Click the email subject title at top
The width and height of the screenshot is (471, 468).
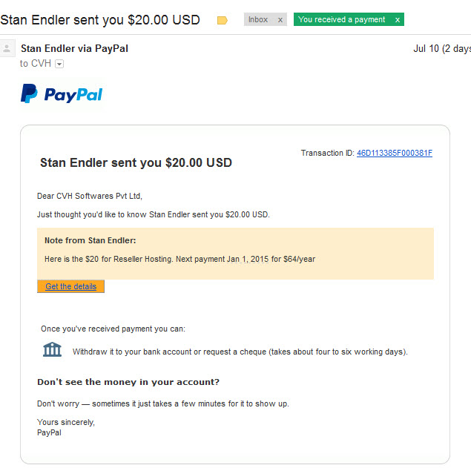[100, 20]
